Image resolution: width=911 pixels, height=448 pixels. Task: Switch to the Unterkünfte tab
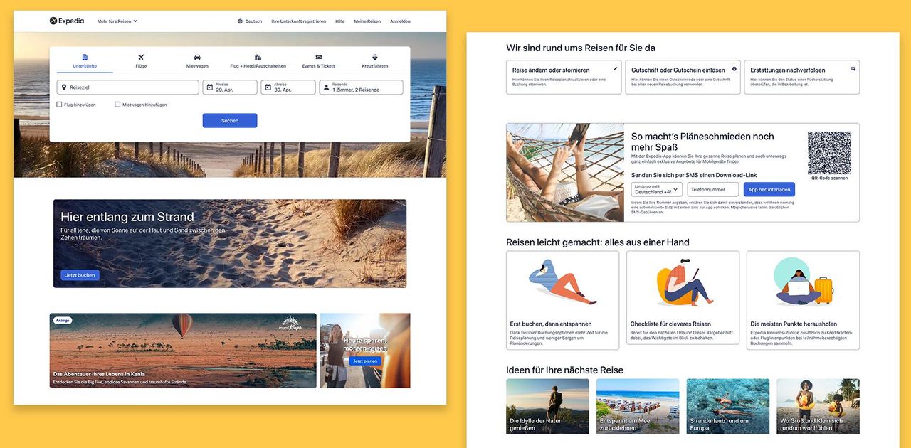coord(85,61)
